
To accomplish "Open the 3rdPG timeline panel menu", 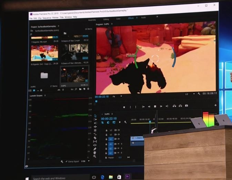I will click(x=112, y=114).
